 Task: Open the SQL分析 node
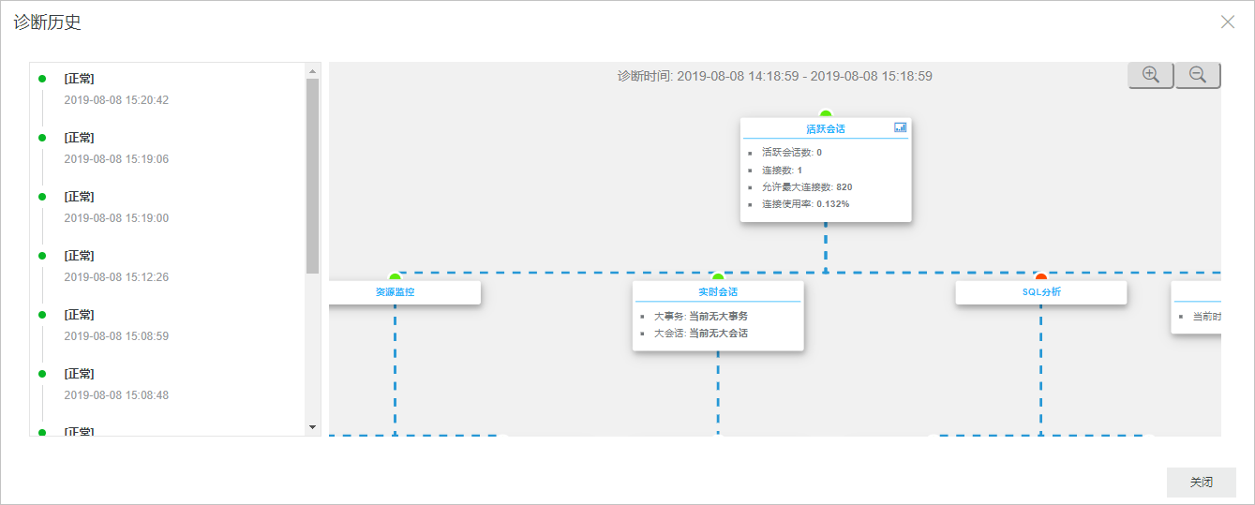(1040, 292)
